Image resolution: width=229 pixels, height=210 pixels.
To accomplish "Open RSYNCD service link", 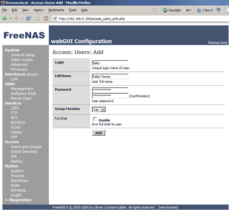I will click(18, 123).
